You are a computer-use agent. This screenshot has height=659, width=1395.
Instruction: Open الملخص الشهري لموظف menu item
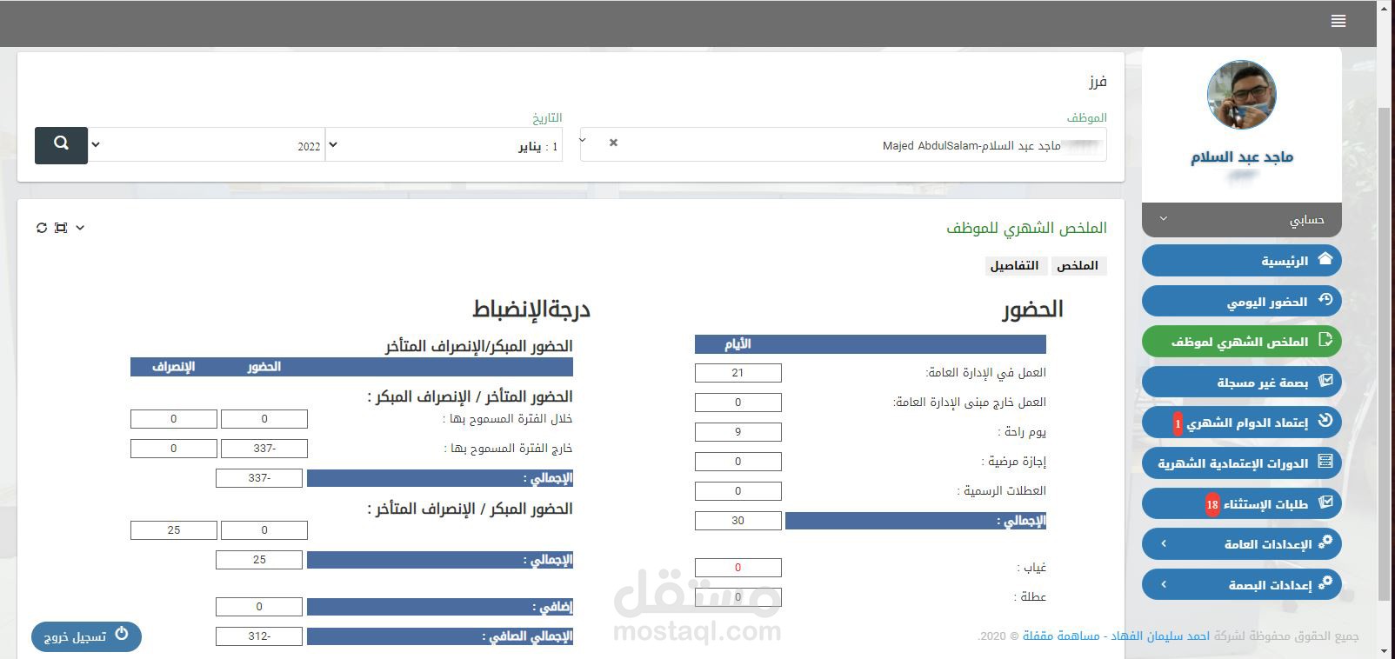[x=1241, y=341]
